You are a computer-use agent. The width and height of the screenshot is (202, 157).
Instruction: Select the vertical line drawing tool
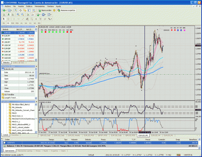click(x=14, y=19)
